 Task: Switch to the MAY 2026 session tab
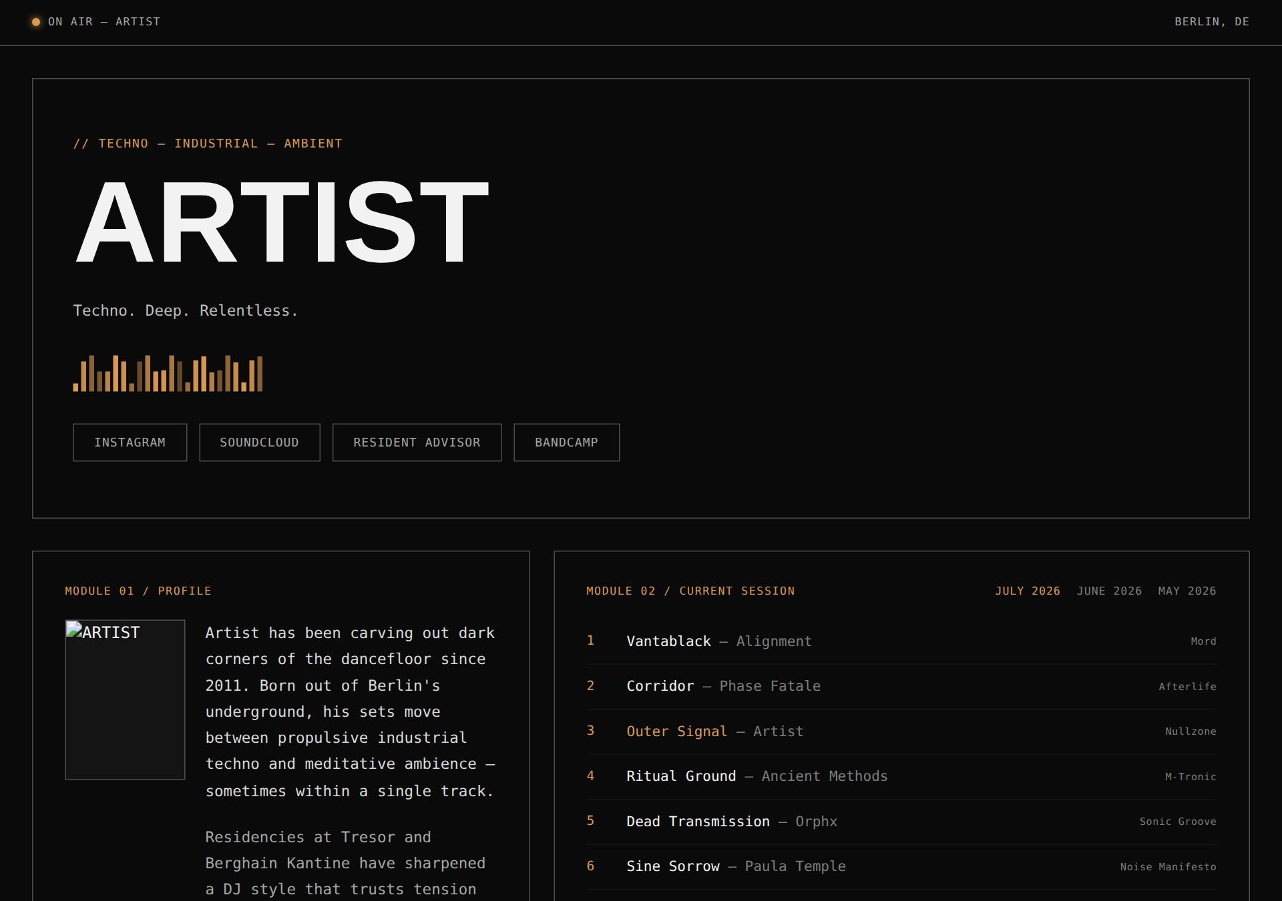[1187, 591]
